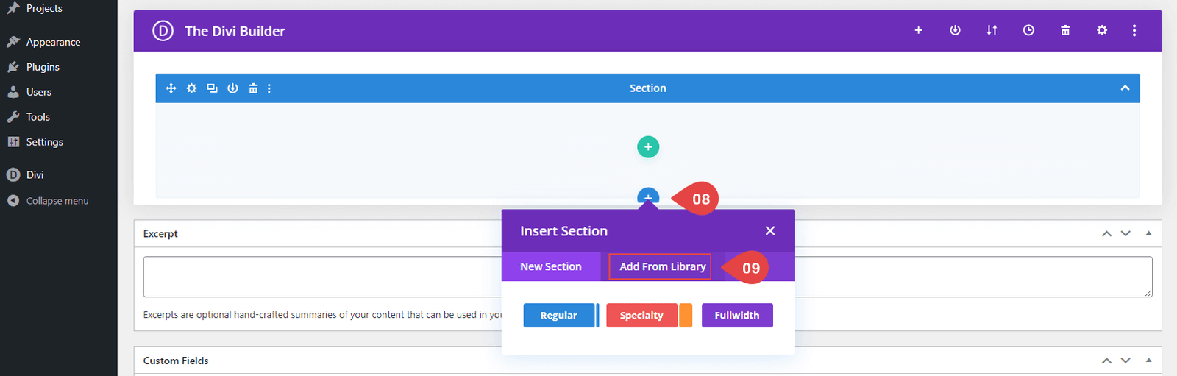Click the blue Section title bar
The width and height of the screenshot is (1177, 376).
tap(648, 88)
